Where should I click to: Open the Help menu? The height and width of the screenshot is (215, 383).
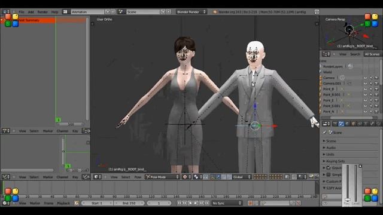54,12
